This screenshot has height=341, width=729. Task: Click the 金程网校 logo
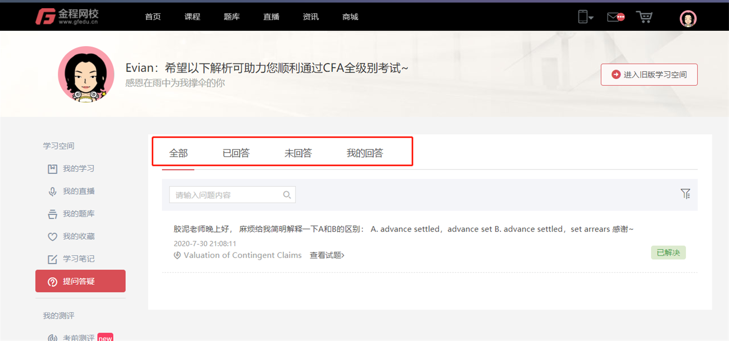67,16
